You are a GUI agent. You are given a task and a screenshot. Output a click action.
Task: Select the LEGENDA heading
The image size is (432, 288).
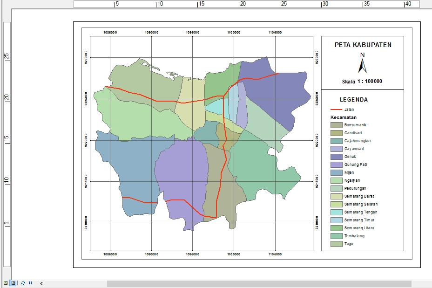(x=354, y=100)
